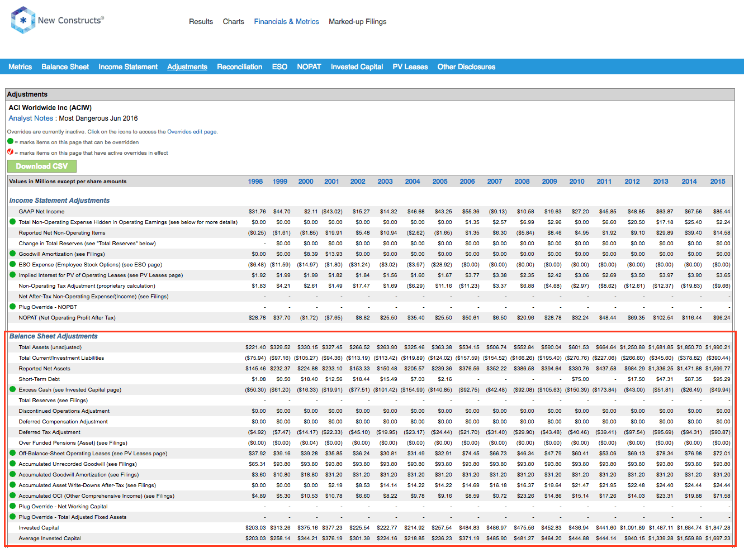The height and width of the screenshot is (548, 744).
Task: Select the GAAP Net Income row label
Action: click(x=41, y=212)
